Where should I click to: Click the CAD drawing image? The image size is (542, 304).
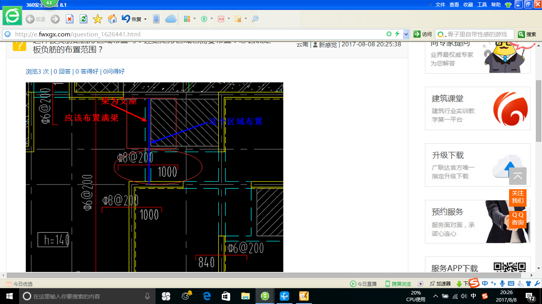(154, 177)
